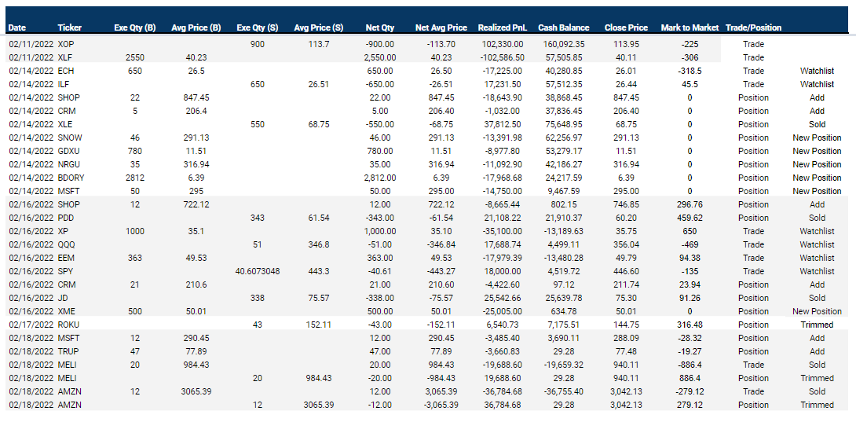Screen dimensions: 856x422
Task: Select the GDXU ticker cell
Action: 70,151
